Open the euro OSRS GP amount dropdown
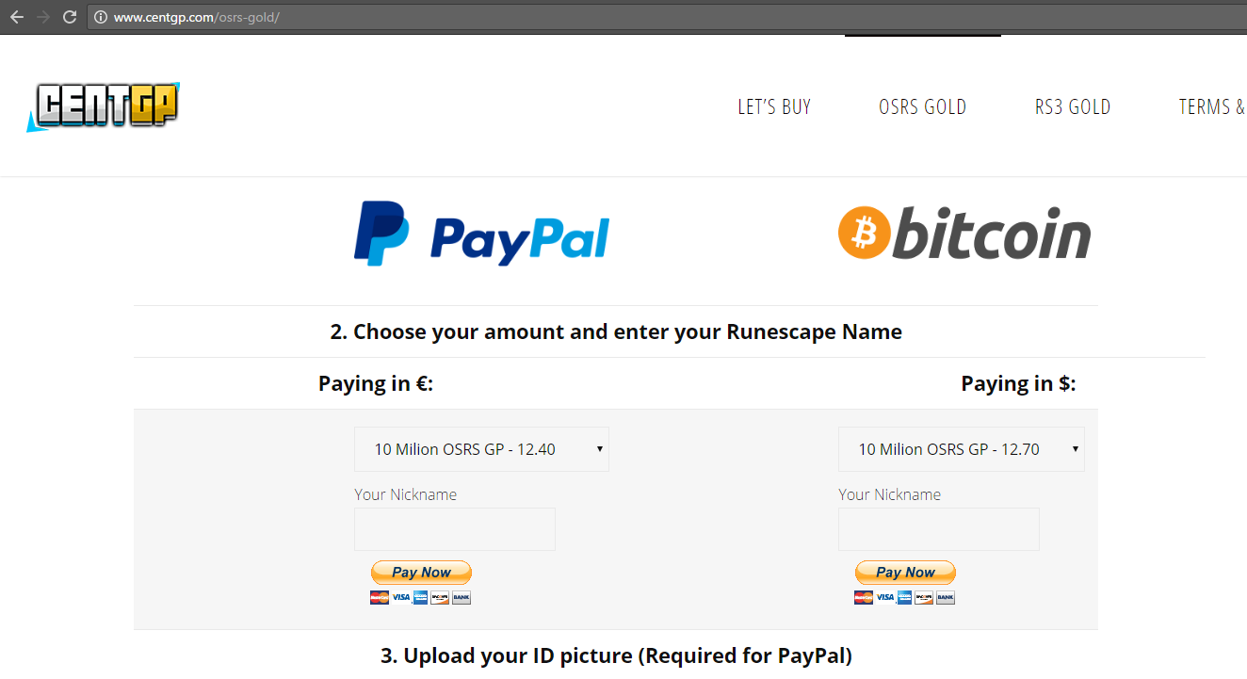1247x679 pixels. (481, 449)
